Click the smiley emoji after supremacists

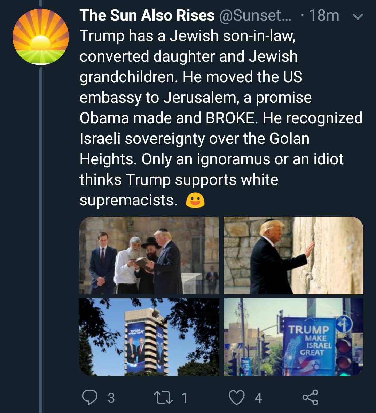(x=195, y=201)
